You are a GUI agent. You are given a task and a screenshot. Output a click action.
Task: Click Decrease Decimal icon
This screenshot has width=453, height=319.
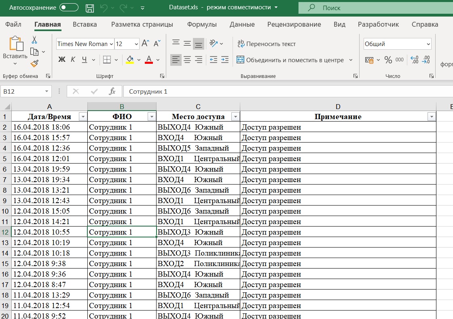pos(426,60)
